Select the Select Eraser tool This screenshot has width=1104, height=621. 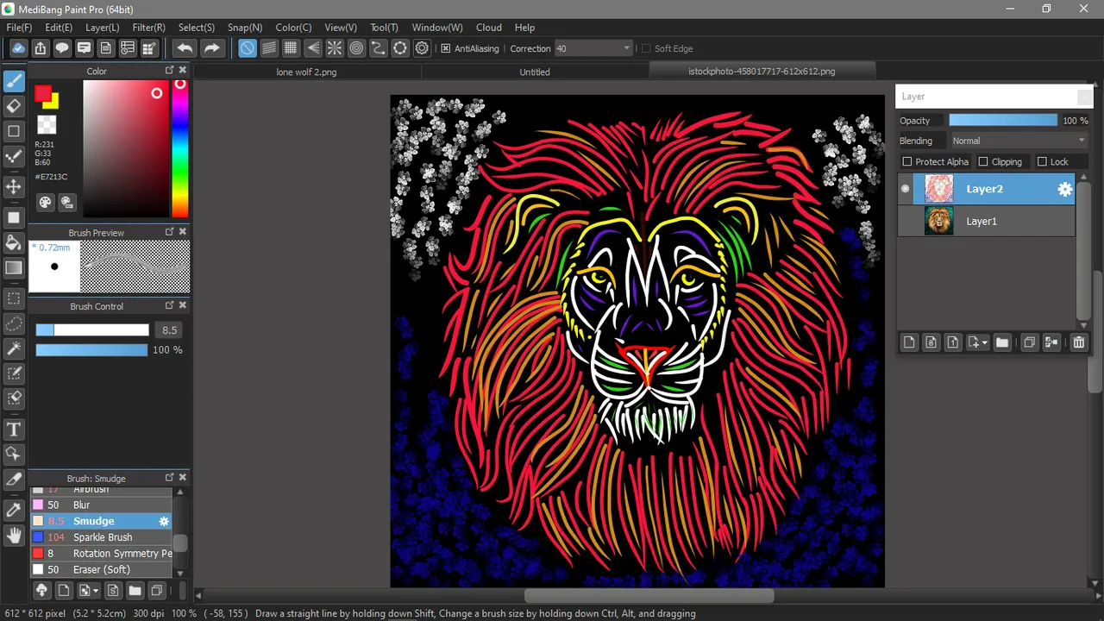coord(14,398)
